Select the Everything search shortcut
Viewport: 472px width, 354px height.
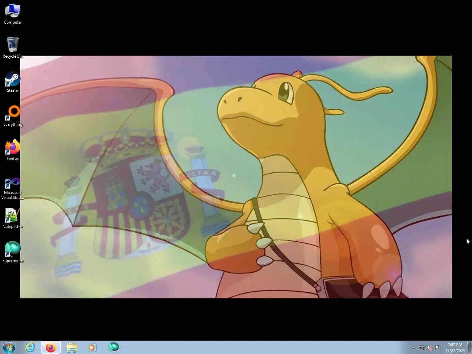click(x=12, y=116)
